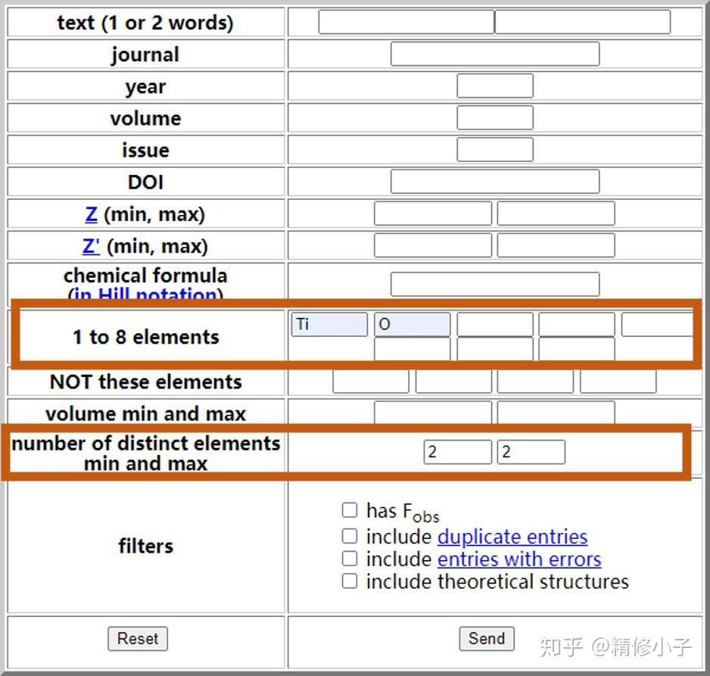The height and width of the screenshot is (676, 710).
Task: Click the Reset button
Action: (137, 638)
